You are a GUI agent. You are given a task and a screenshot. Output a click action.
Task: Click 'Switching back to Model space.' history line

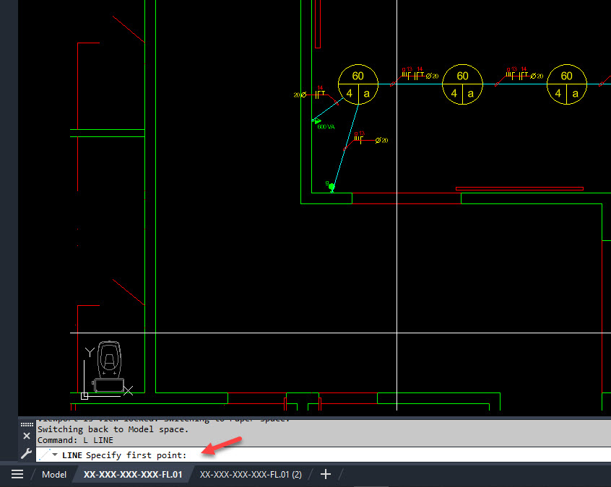[x=113, y=429]
